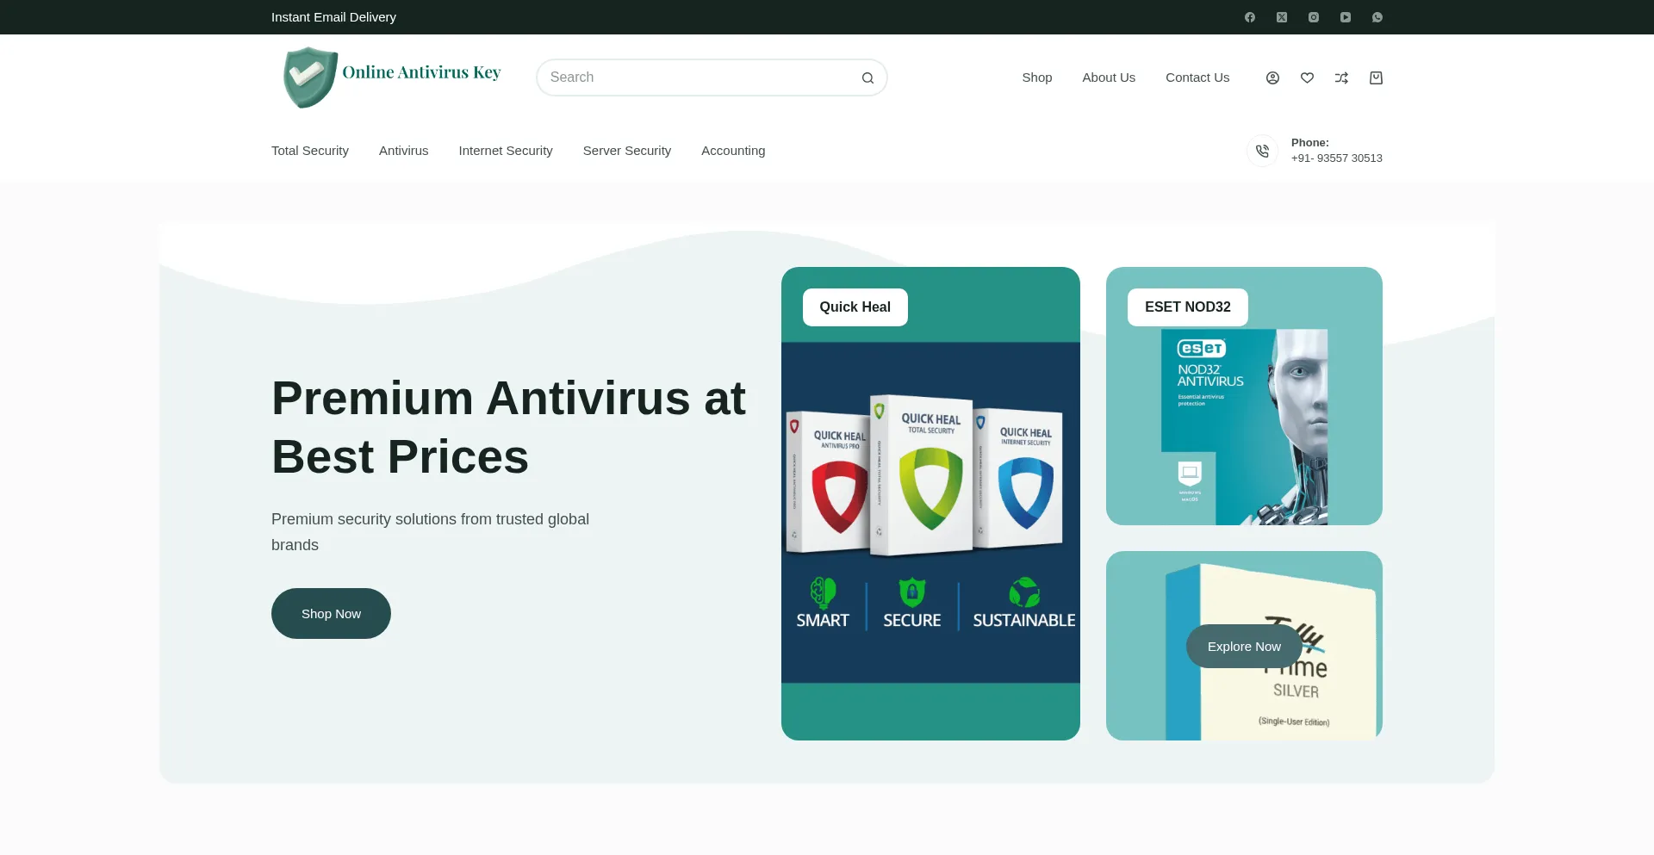This screenshot has width=1654, height=855.
Task: Select the Accounting category
Action: tap(733, 151)
